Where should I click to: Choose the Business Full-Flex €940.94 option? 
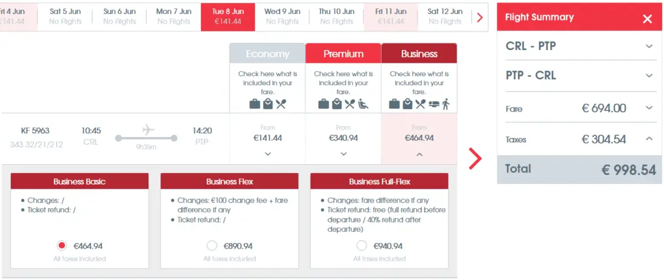coord(361,246)
